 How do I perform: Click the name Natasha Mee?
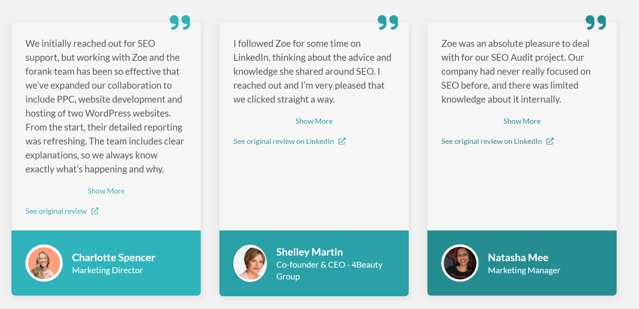(518, 257)
